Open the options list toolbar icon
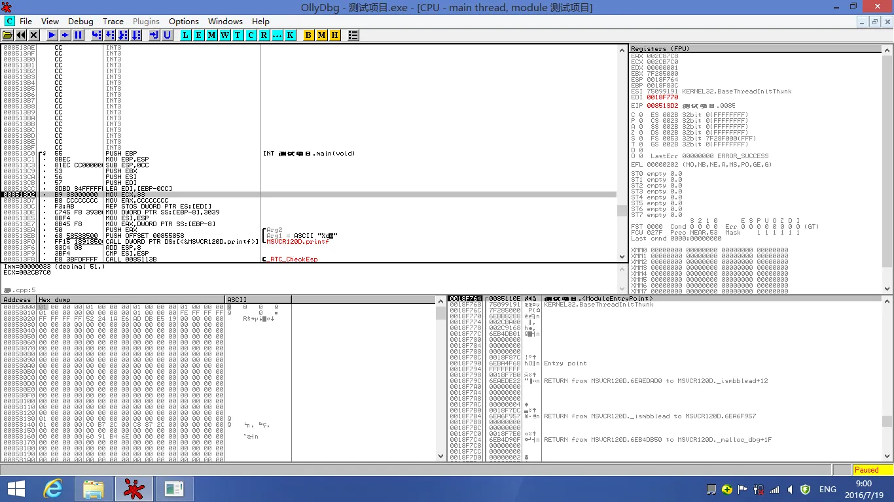Image resolution: width=894 pixels, height=502 pixels. (x=353, y=35)
